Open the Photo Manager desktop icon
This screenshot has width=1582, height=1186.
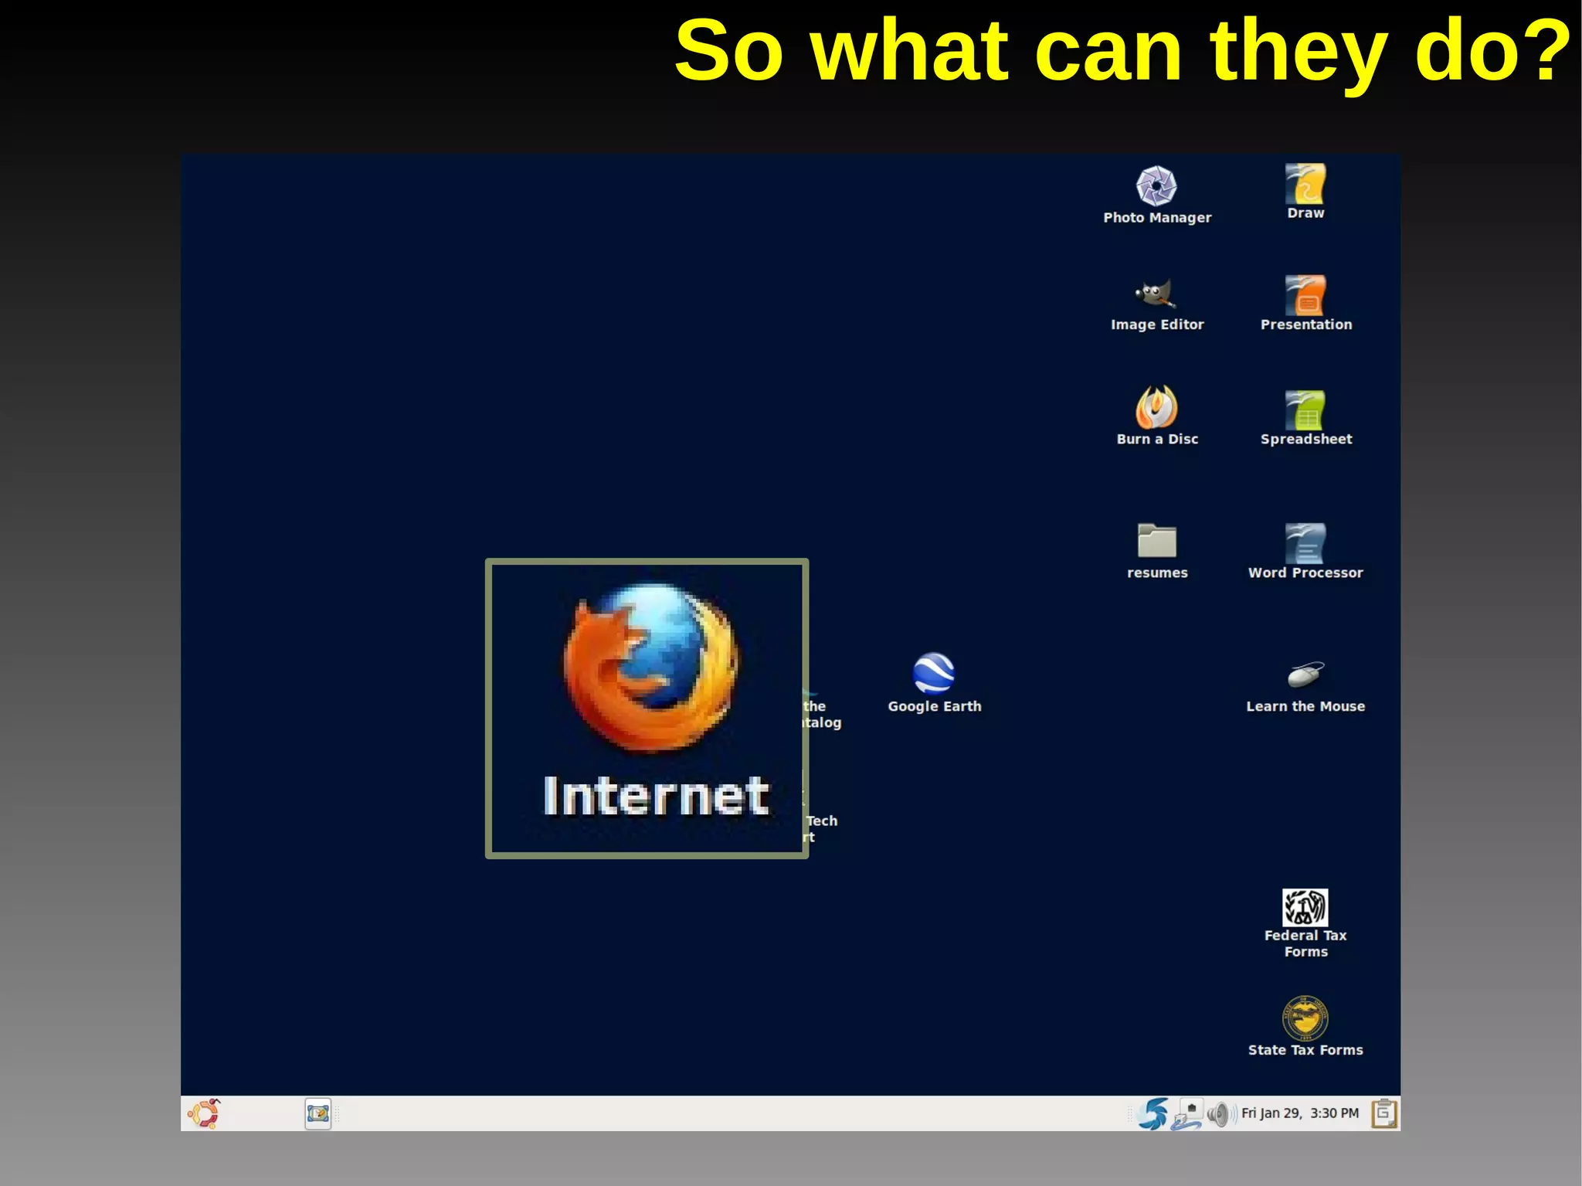coord(1156,185)
